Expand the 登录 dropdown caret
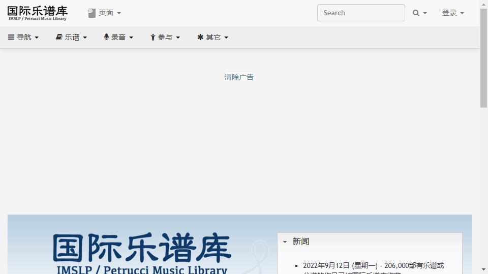The image size is (488, 274). [462, 13]
